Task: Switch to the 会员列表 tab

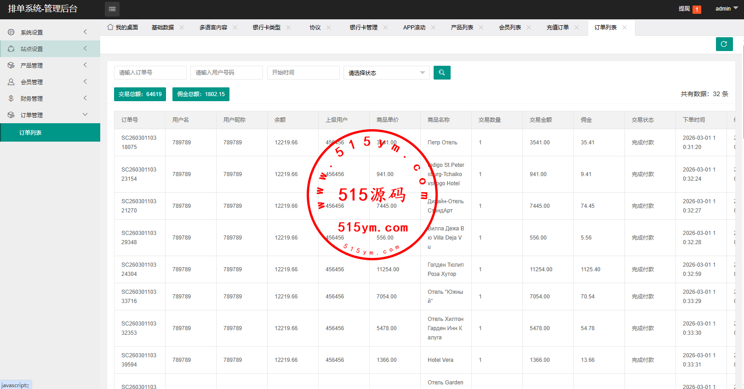Action: 510,28
